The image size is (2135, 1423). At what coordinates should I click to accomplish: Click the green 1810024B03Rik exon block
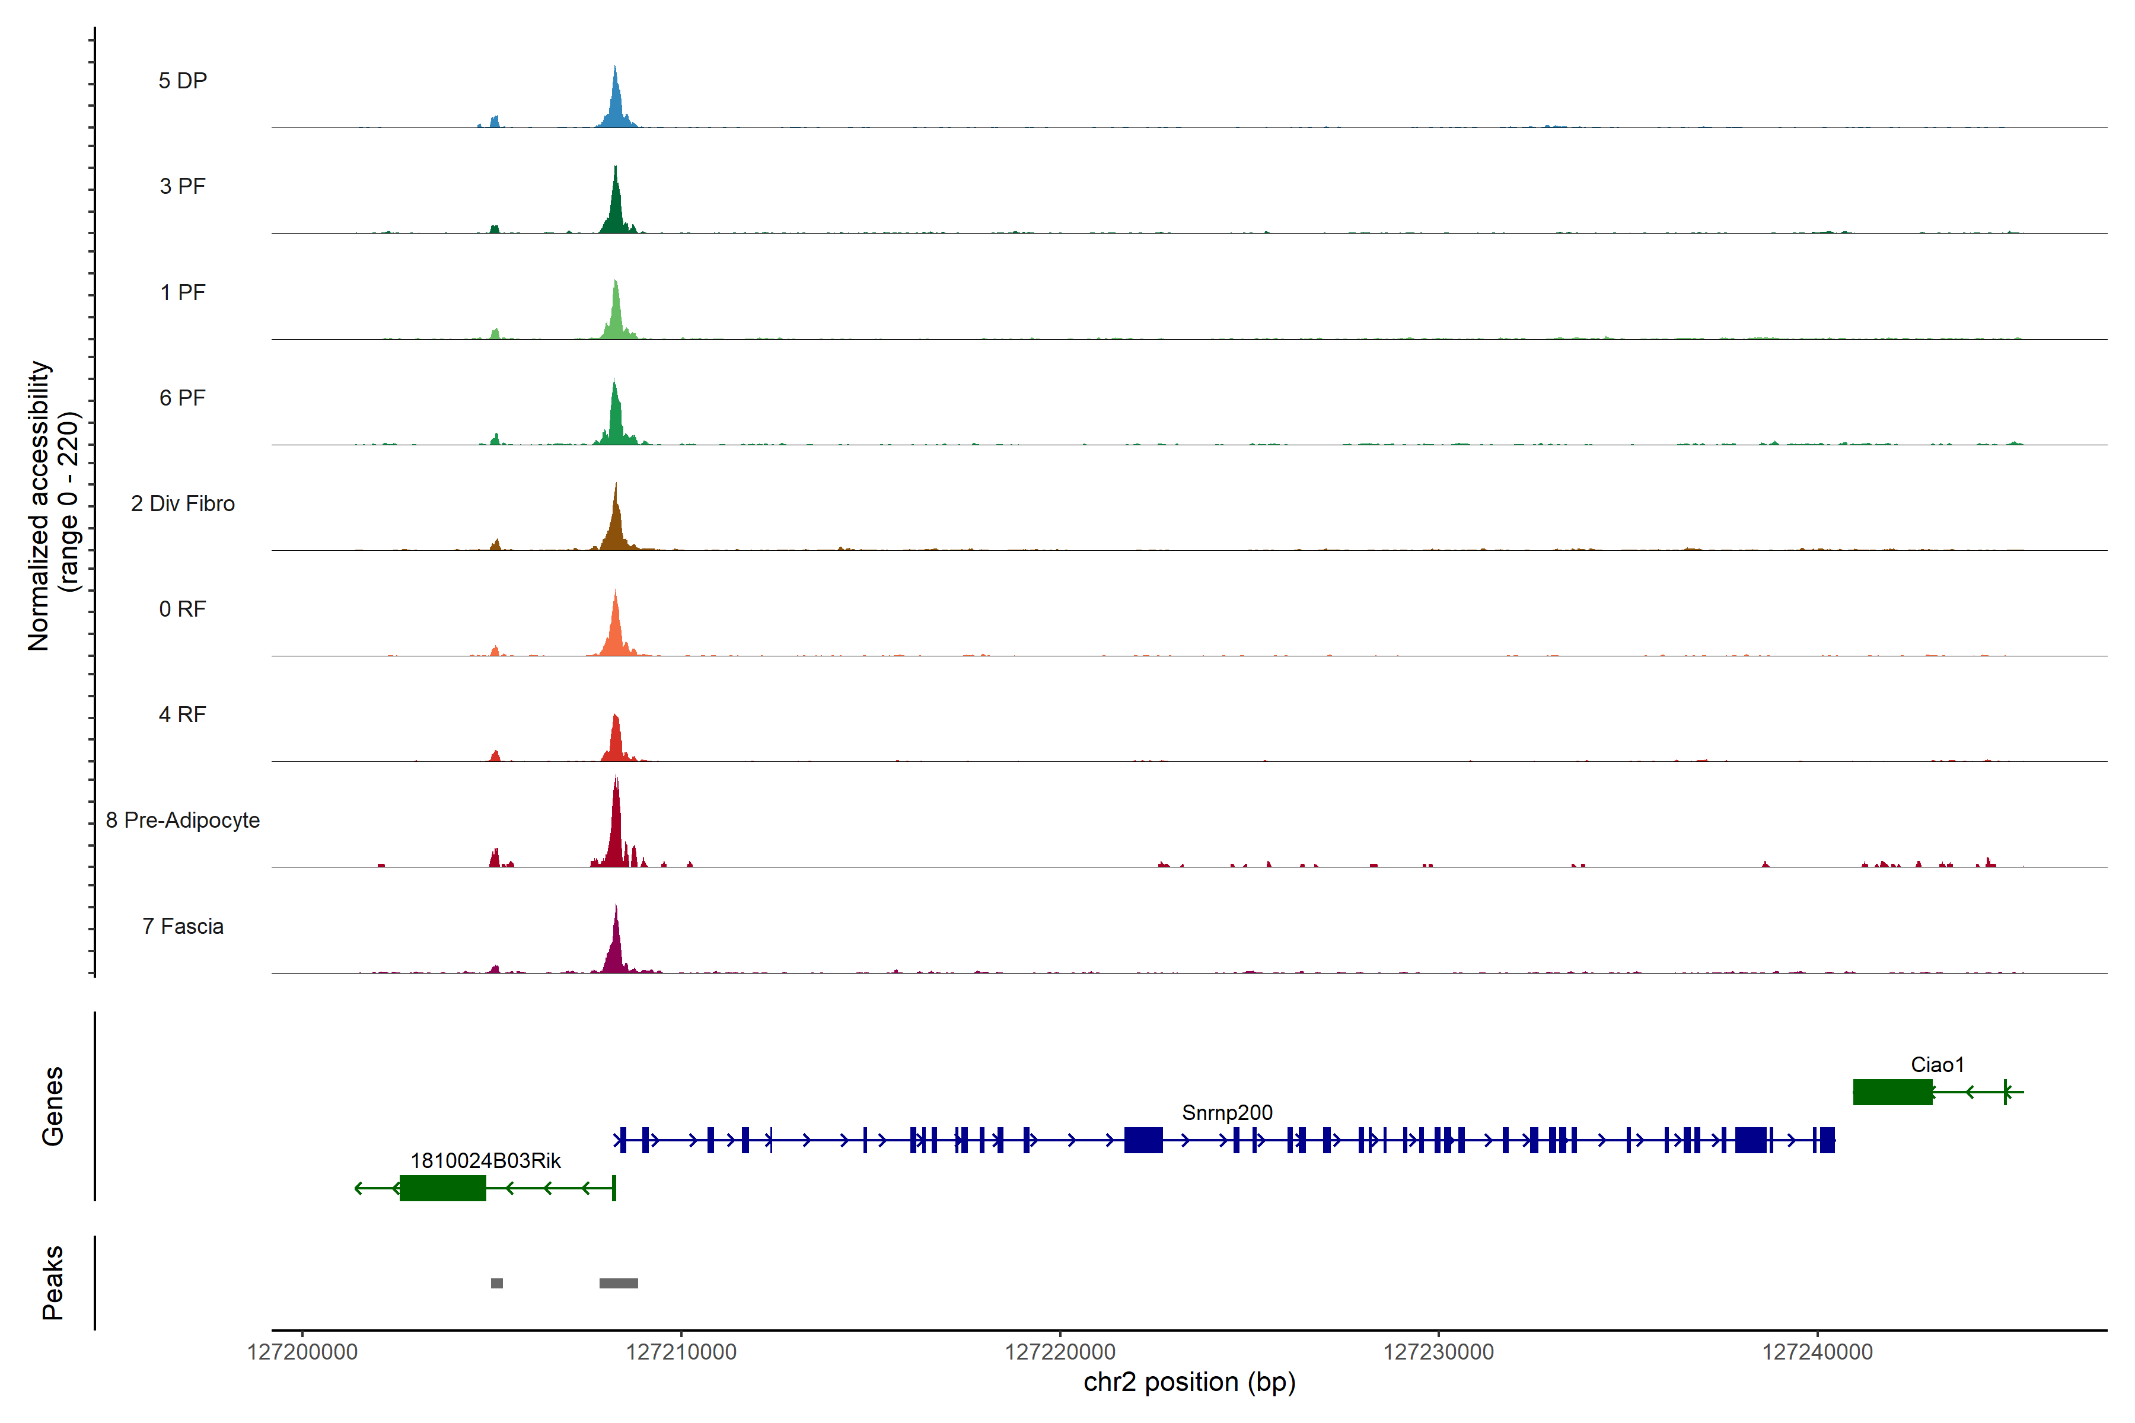click(x=443, y=1188)
